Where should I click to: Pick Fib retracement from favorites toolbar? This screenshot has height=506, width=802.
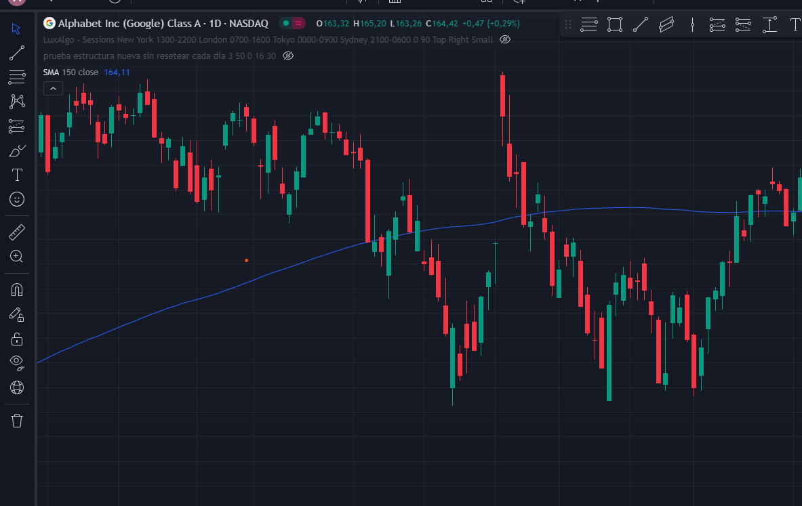tap(588, 24)
